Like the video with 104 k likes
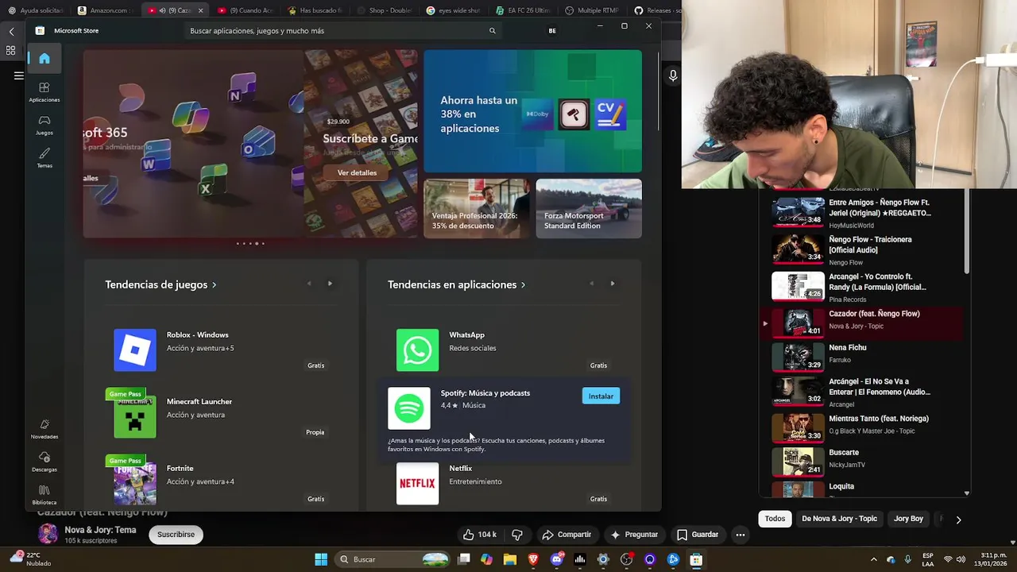 tap(479, 535)
